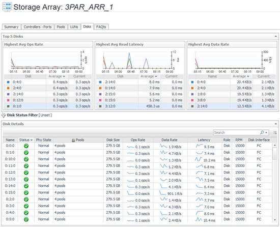Select the Disks tab
Screen dimensions: 280x227
[x=87, y=26]
